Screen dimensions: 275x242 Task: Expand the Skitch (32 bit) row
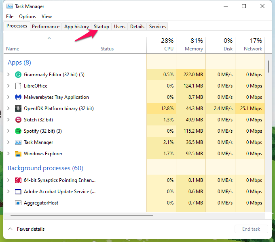8,120
